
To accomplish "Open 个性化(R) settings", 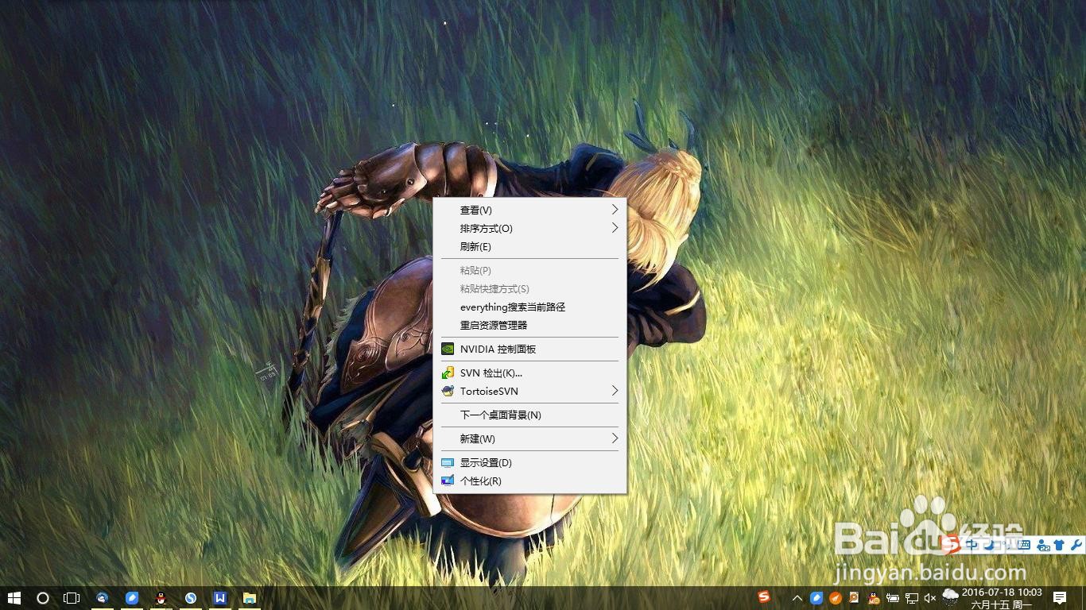I will [x=529, y=481].
